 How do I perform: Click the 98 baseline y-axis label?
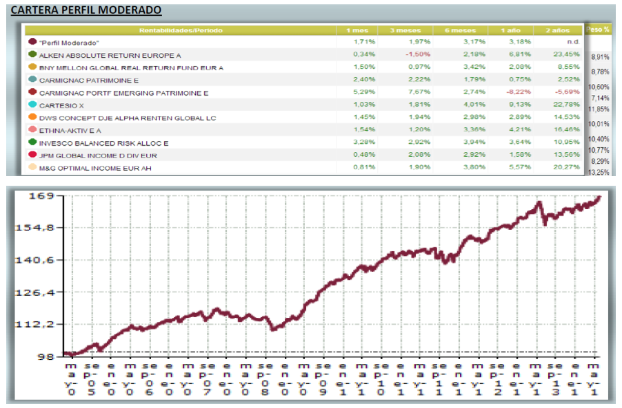[x=46, y=357]
